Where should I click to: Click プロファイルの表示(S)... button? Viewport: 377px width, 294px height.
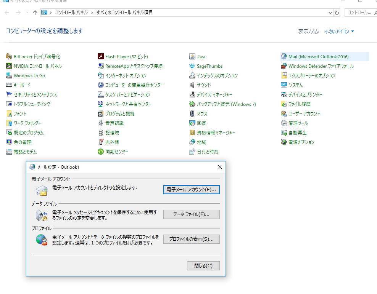[x=192, y=239]
